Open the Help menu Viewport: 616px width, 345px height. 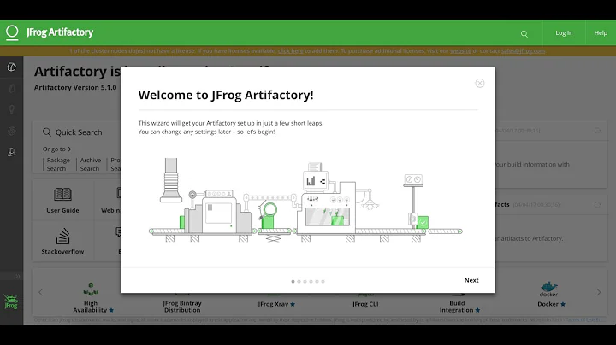click(601, 33)
